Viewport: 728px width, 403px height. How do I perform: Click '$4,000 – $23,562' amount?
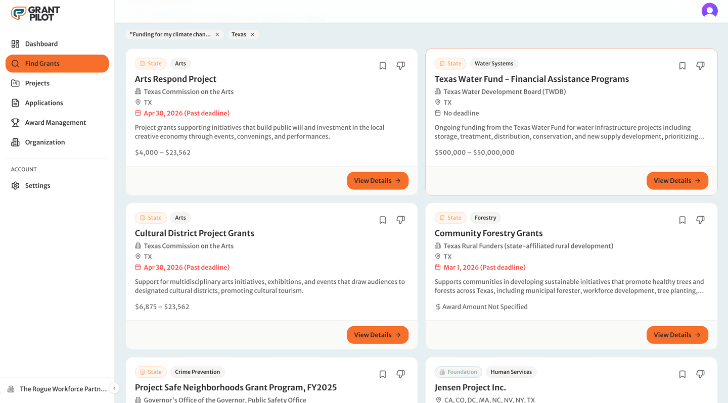pos(163,153)
